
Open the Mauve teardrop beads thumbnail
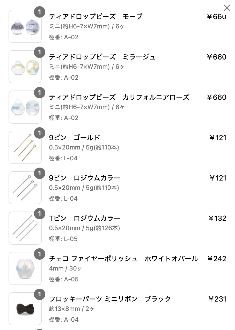[25, 26]
